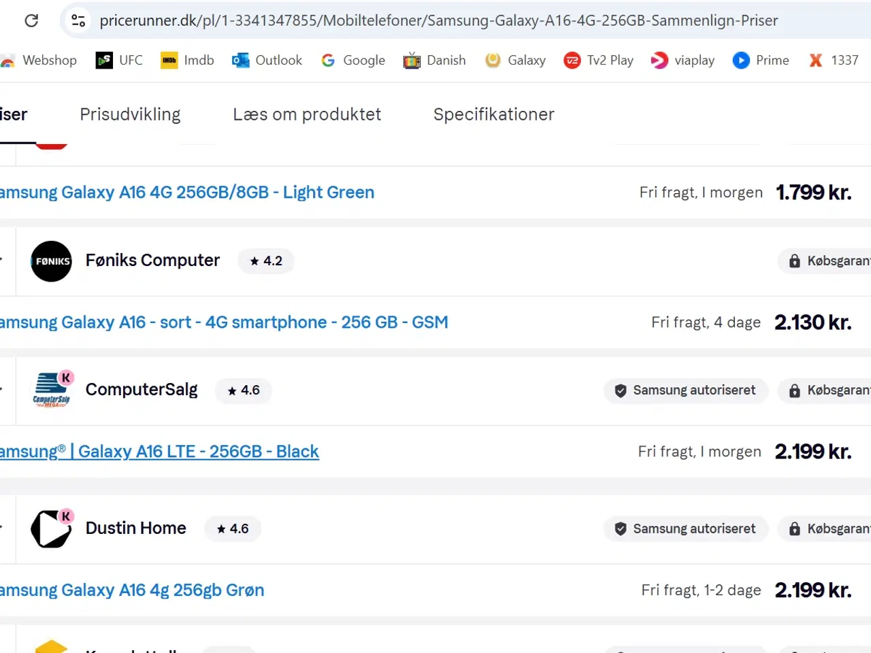The image size is (871, 653).
Task: Switch to the Specifikationer tab
Action: (x=493, y=114)
